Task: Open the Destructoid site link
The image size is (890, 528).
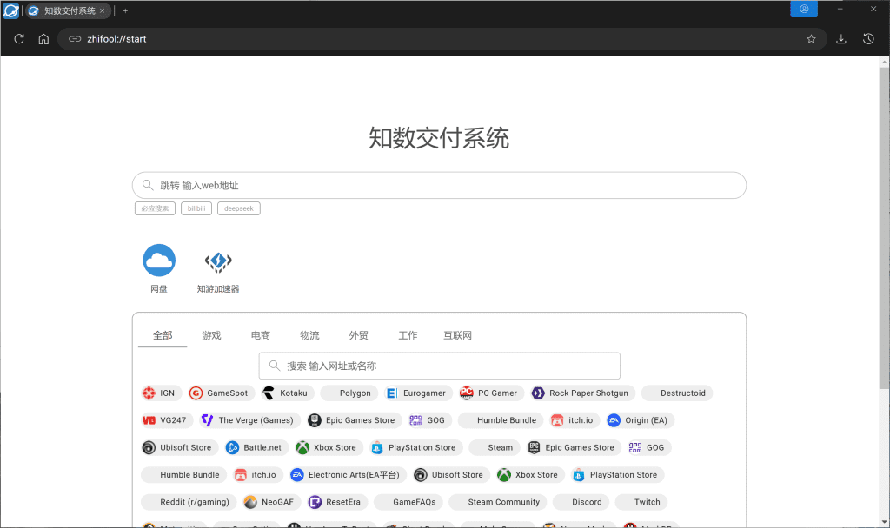Action: coord(677,393)
